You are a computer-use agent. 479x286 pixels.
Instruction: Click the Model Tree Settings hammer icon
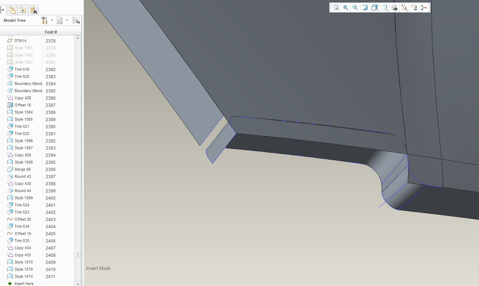(45, 20)
